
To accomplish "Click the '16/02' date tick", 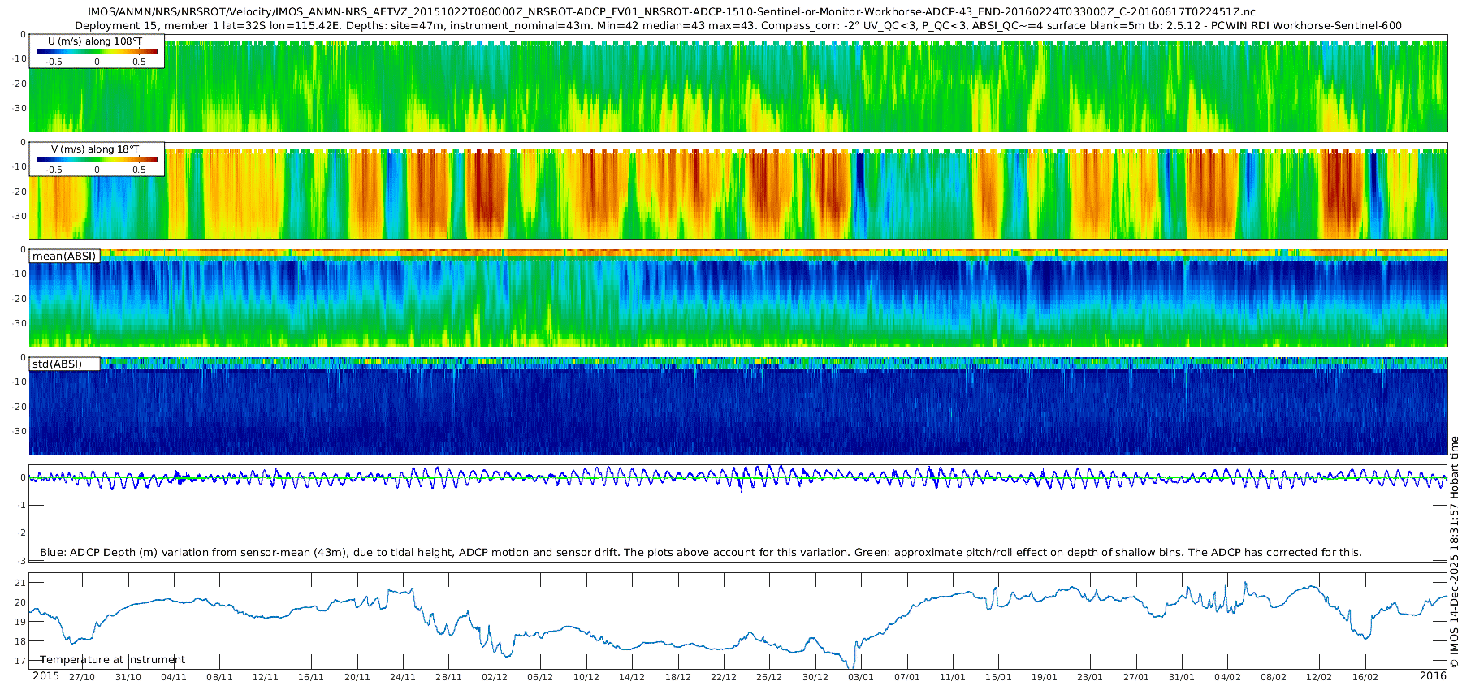I will [1365, 678].
